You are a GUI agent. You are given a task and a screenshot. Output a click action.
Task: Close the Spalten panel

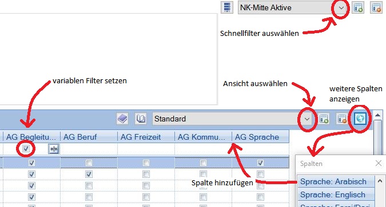(379, 163)
